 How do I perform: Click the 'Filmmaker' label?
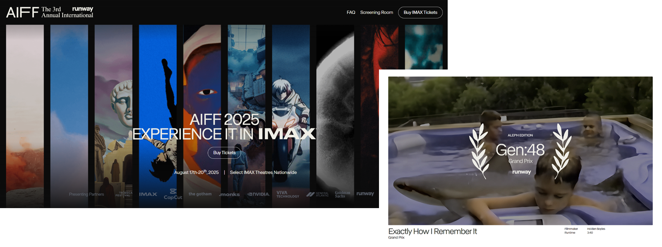(x=571, y=229)
